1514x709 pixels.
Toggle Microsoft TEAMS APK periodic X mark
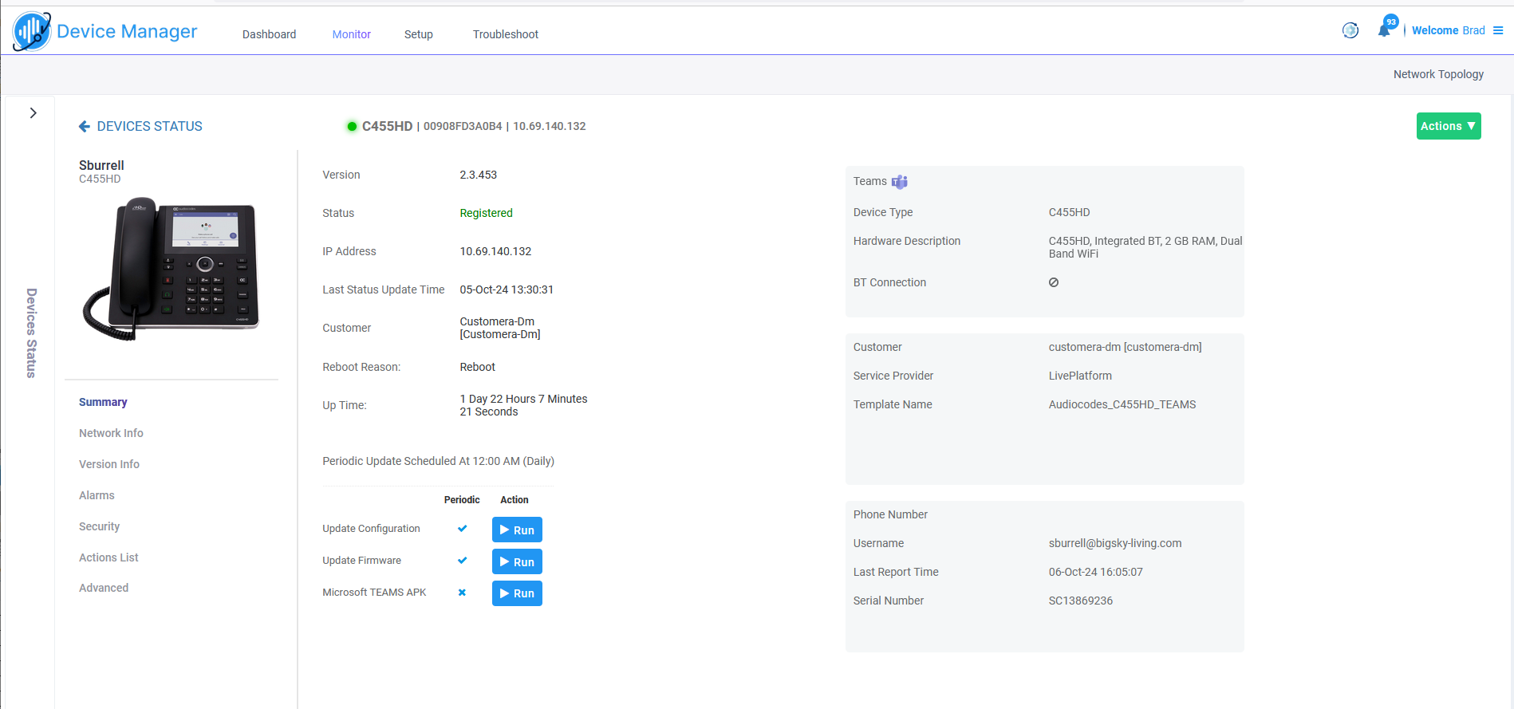click(x=462, y=593)
